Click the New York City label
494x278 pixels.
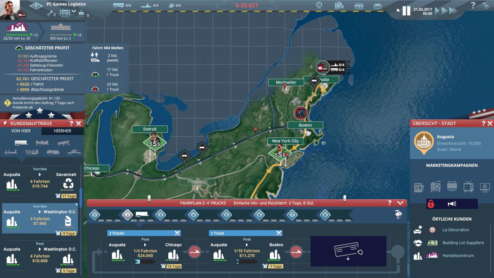(286, 141)
